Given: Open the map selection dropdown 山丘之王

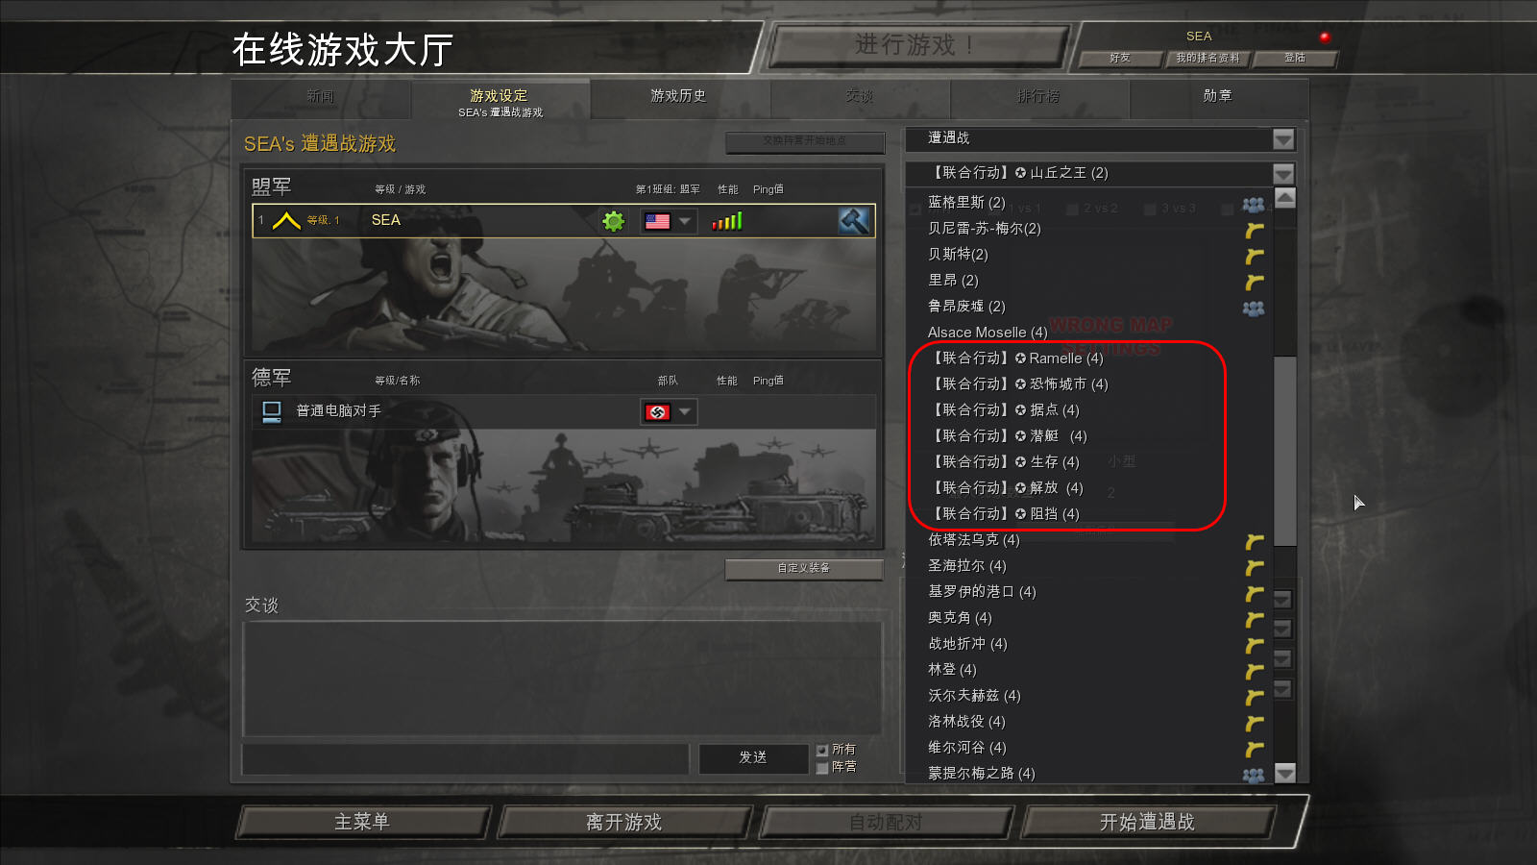Looking at the screenshot, I should [x=1283, y=174].
